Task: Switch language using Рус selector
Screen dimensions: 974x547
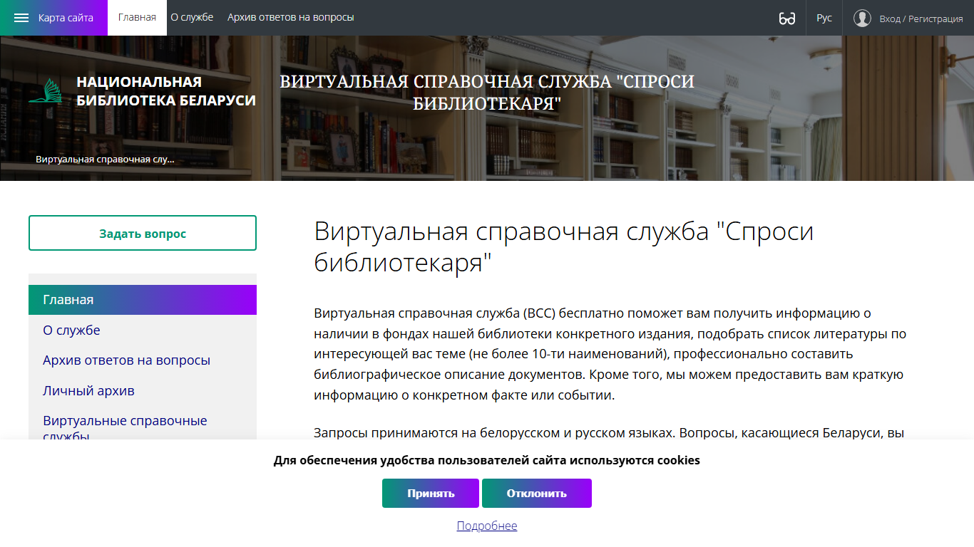Action: click(824, 18)
